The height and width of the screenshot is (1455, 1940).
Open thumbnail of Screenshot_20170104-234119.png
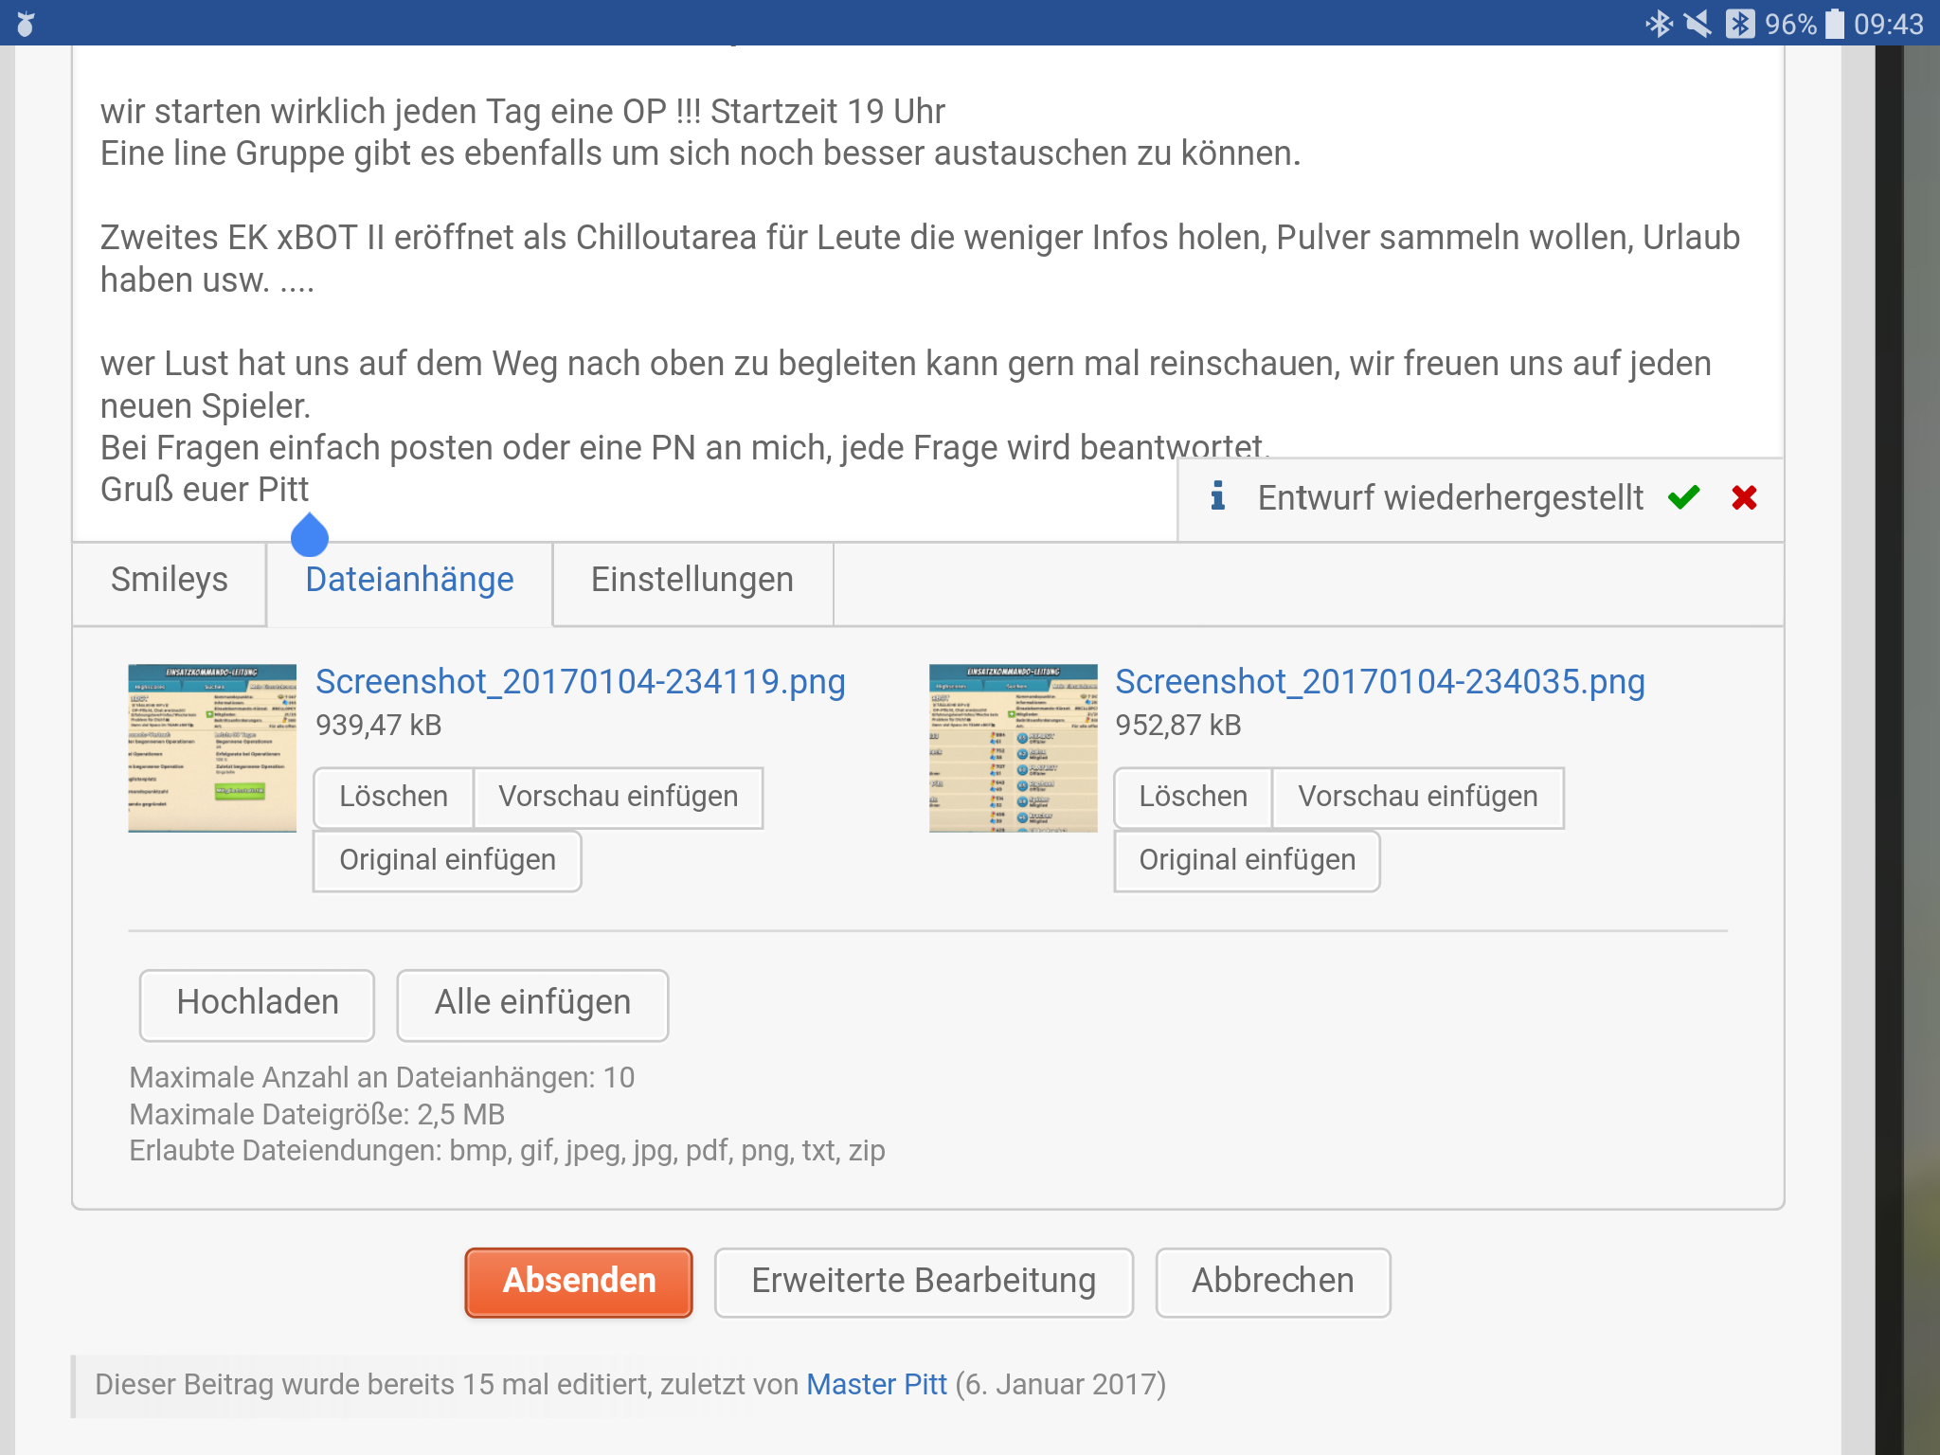pos(212,748)
